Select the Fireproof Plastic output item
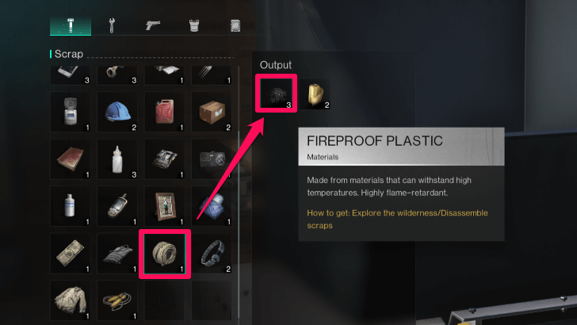577x325 pixels. coord(276,93)
